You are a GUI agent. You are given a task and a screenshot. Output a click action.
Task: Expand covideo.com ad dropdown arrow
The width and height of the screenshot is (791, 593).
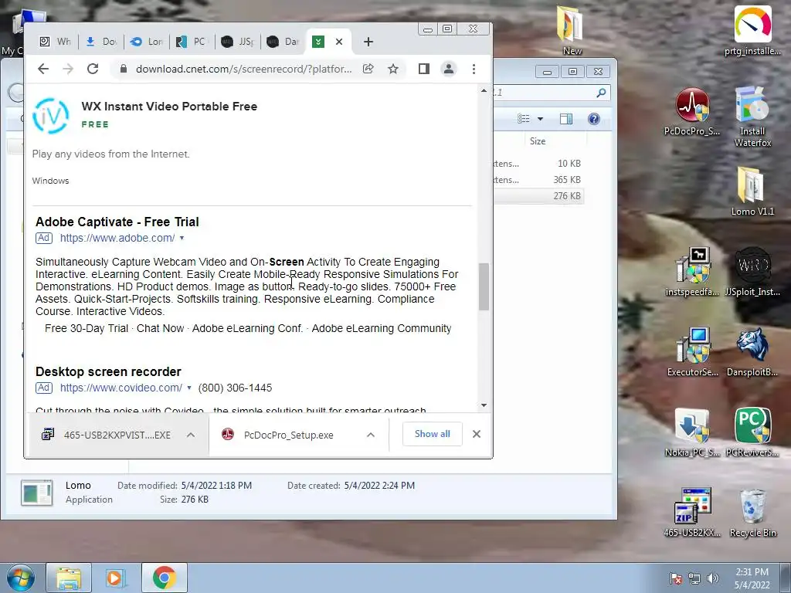click(189, 388)
